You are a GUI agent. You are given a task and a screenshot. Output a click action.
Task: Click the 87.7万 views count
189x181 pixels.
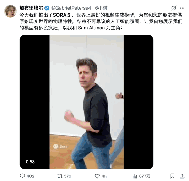145,176
